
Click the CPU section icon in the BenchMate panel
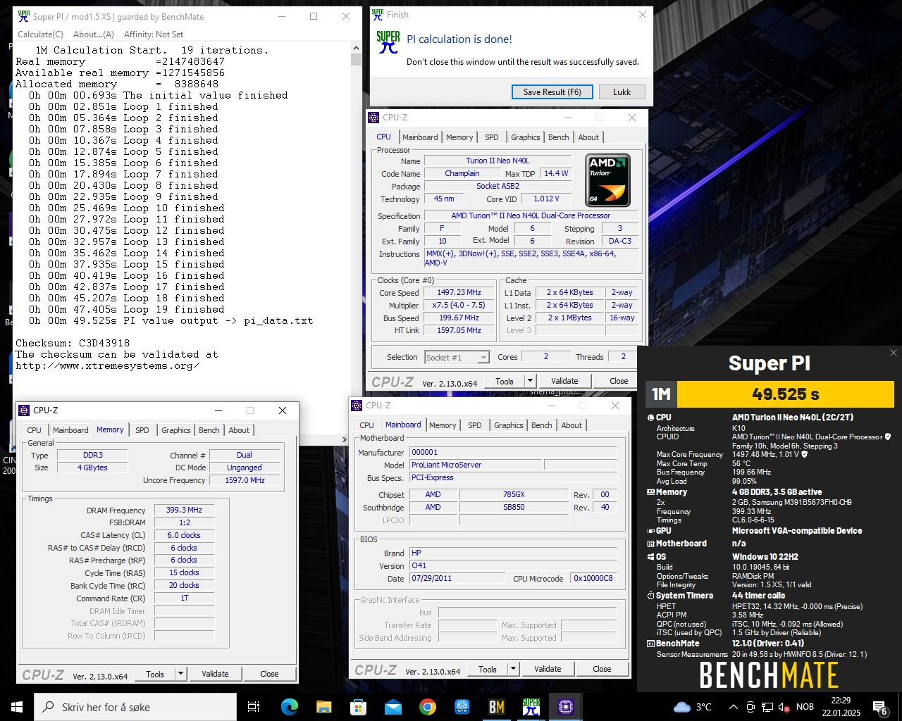(x=650, y=418)
